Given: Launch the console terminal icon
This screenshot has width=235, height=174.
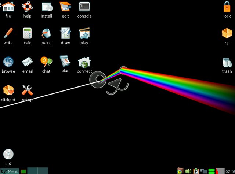Looking at the screenshot, I should tap(84, 7).
